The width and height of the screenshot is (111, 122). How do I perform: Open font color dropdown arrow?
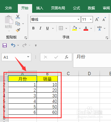coord(91,28)
